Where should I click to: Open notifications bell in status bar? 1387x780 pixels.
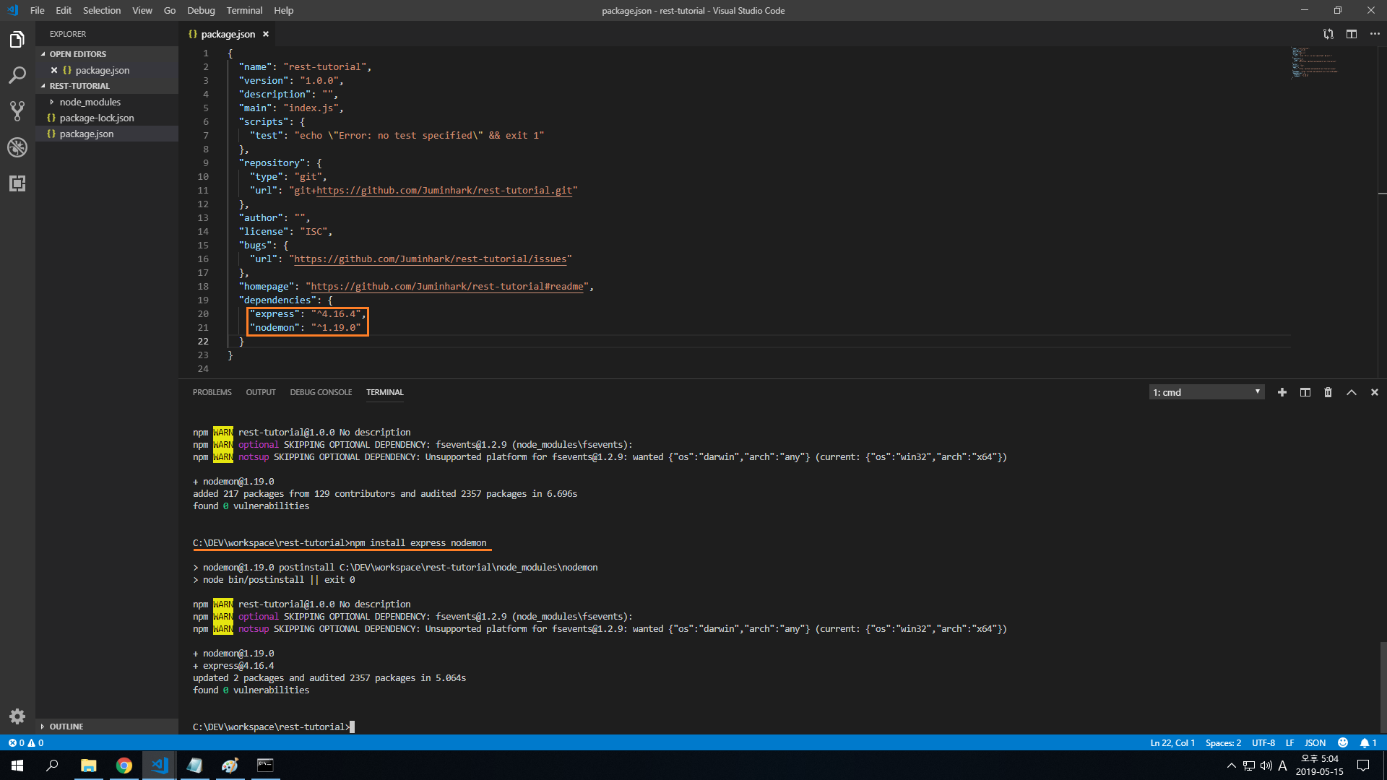click(x=1368, y=742)
